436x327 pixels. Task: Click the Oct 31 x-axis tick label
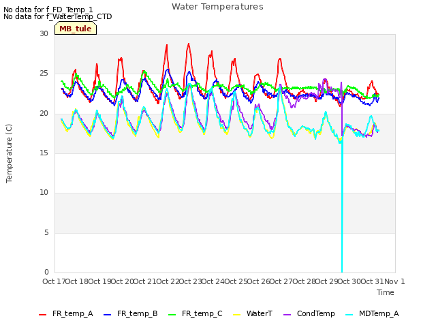[373, 281]
